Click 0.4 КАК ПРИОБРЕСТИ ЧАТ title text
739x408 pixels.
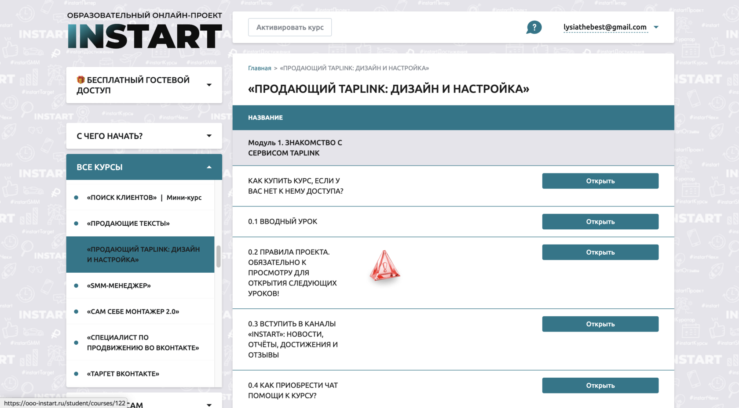[x=293, y=390]
